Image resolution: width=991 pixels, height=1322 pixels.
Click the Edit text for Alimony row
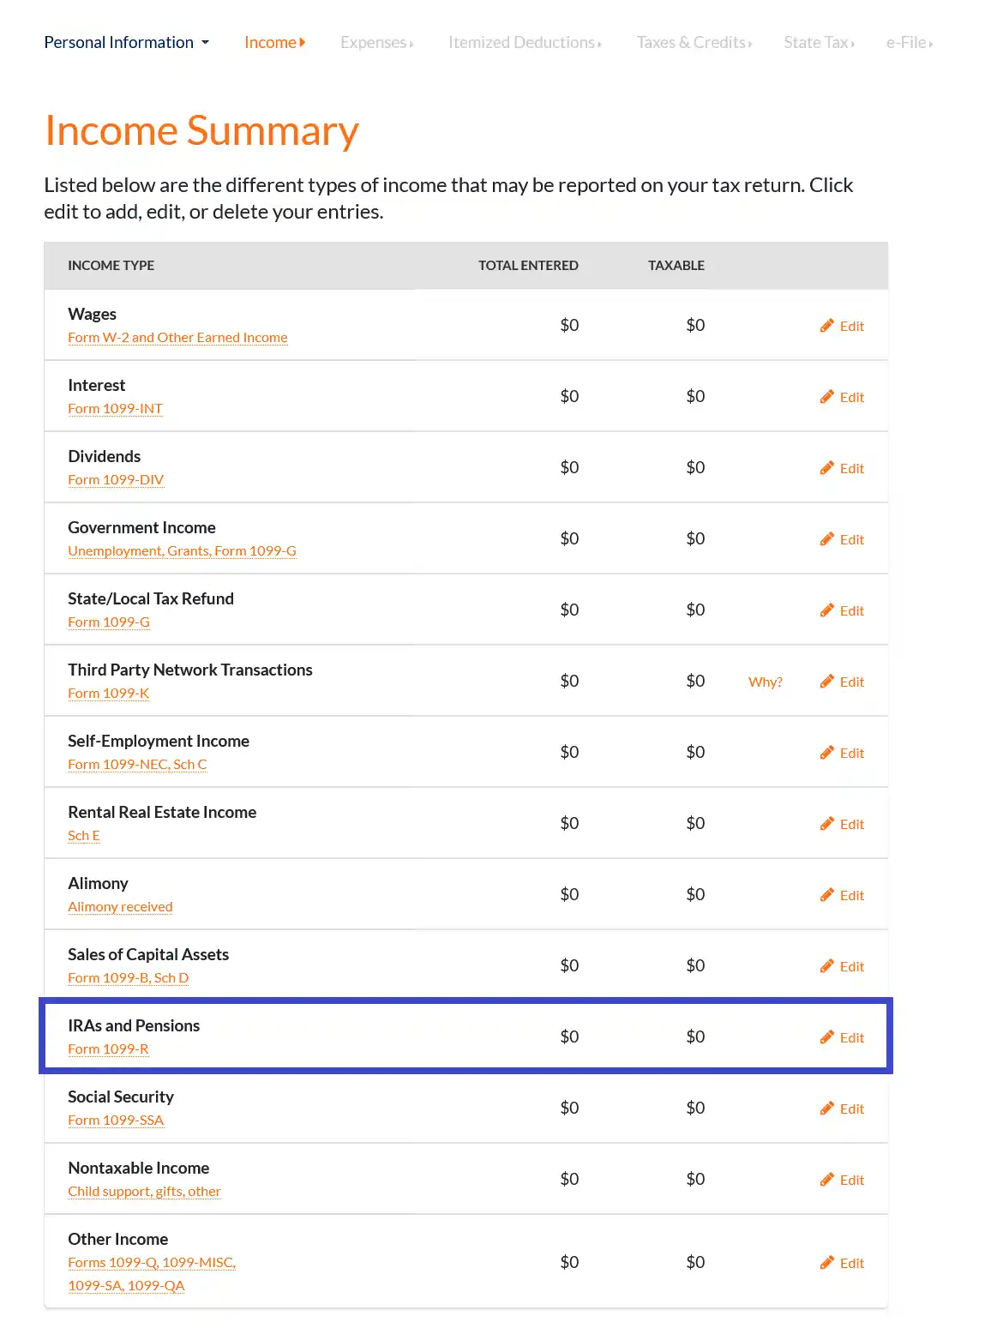[x=851, y=896]
